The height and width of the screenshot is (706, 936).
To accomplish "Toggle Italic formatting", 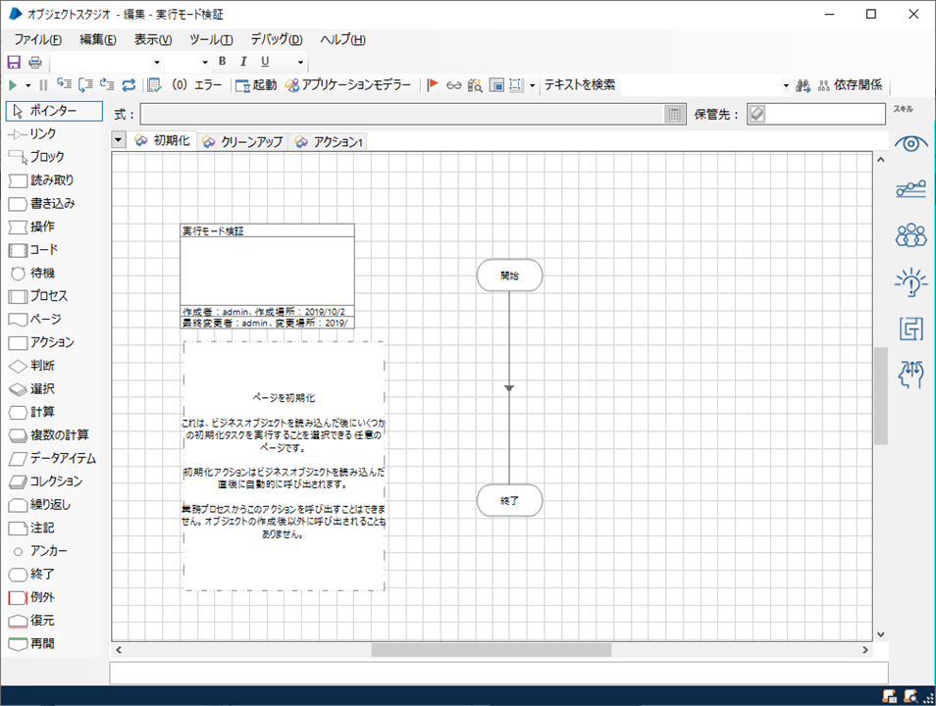I will pyautogui.click(x=243, y=62).
